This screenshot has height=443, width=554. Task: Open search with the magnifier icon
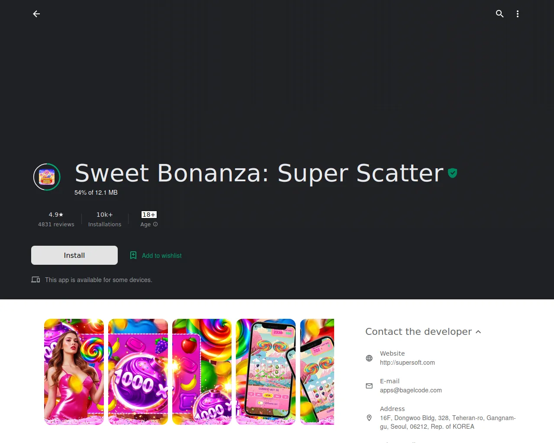click(499, 14)
